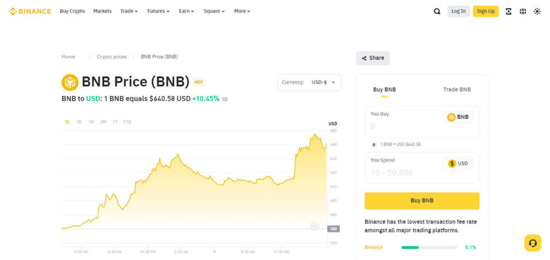
Task: Click the 0.1% fee value
Action: [471, 247]
